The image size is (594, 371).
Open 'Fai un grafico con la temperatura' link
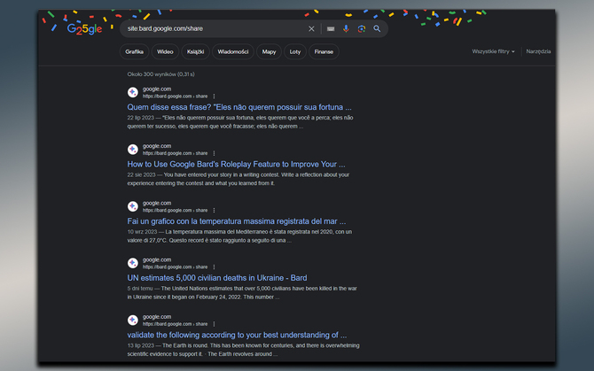(x=237, y=221)
